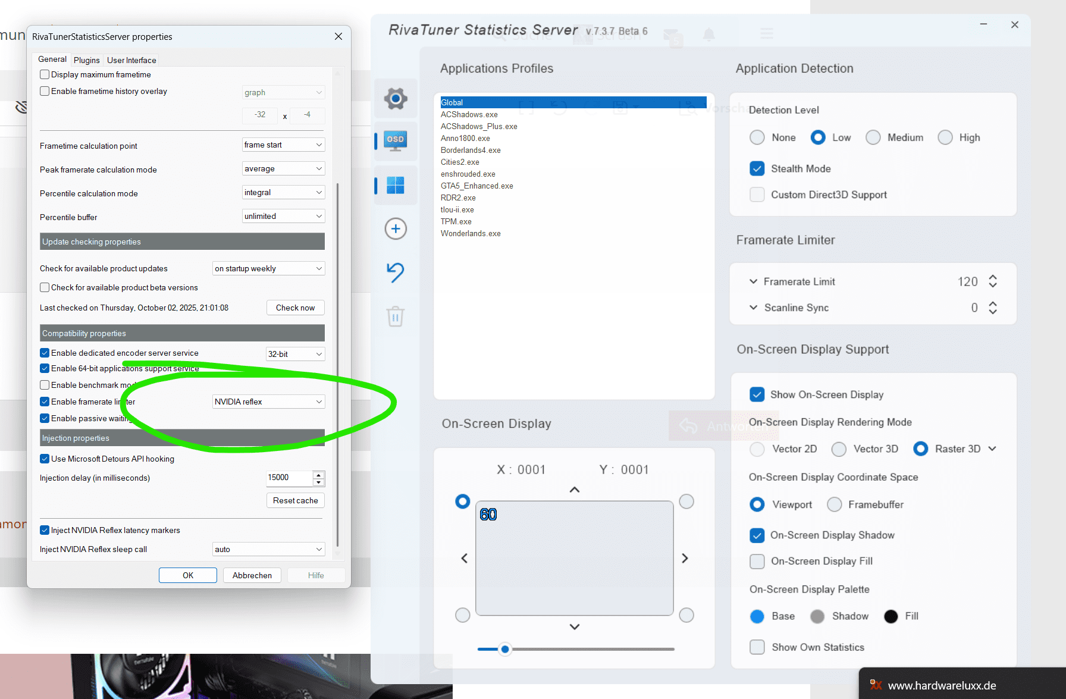Toggle Show On-Screen Display checkbox
Screen dimensions: 1066x699
(x=757, y=394)
